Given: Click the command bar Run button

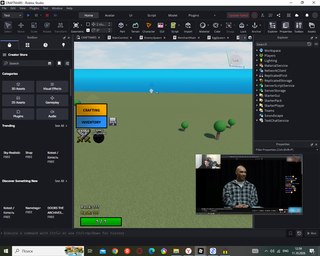Looking at the screenshot, I should [312, 233].
